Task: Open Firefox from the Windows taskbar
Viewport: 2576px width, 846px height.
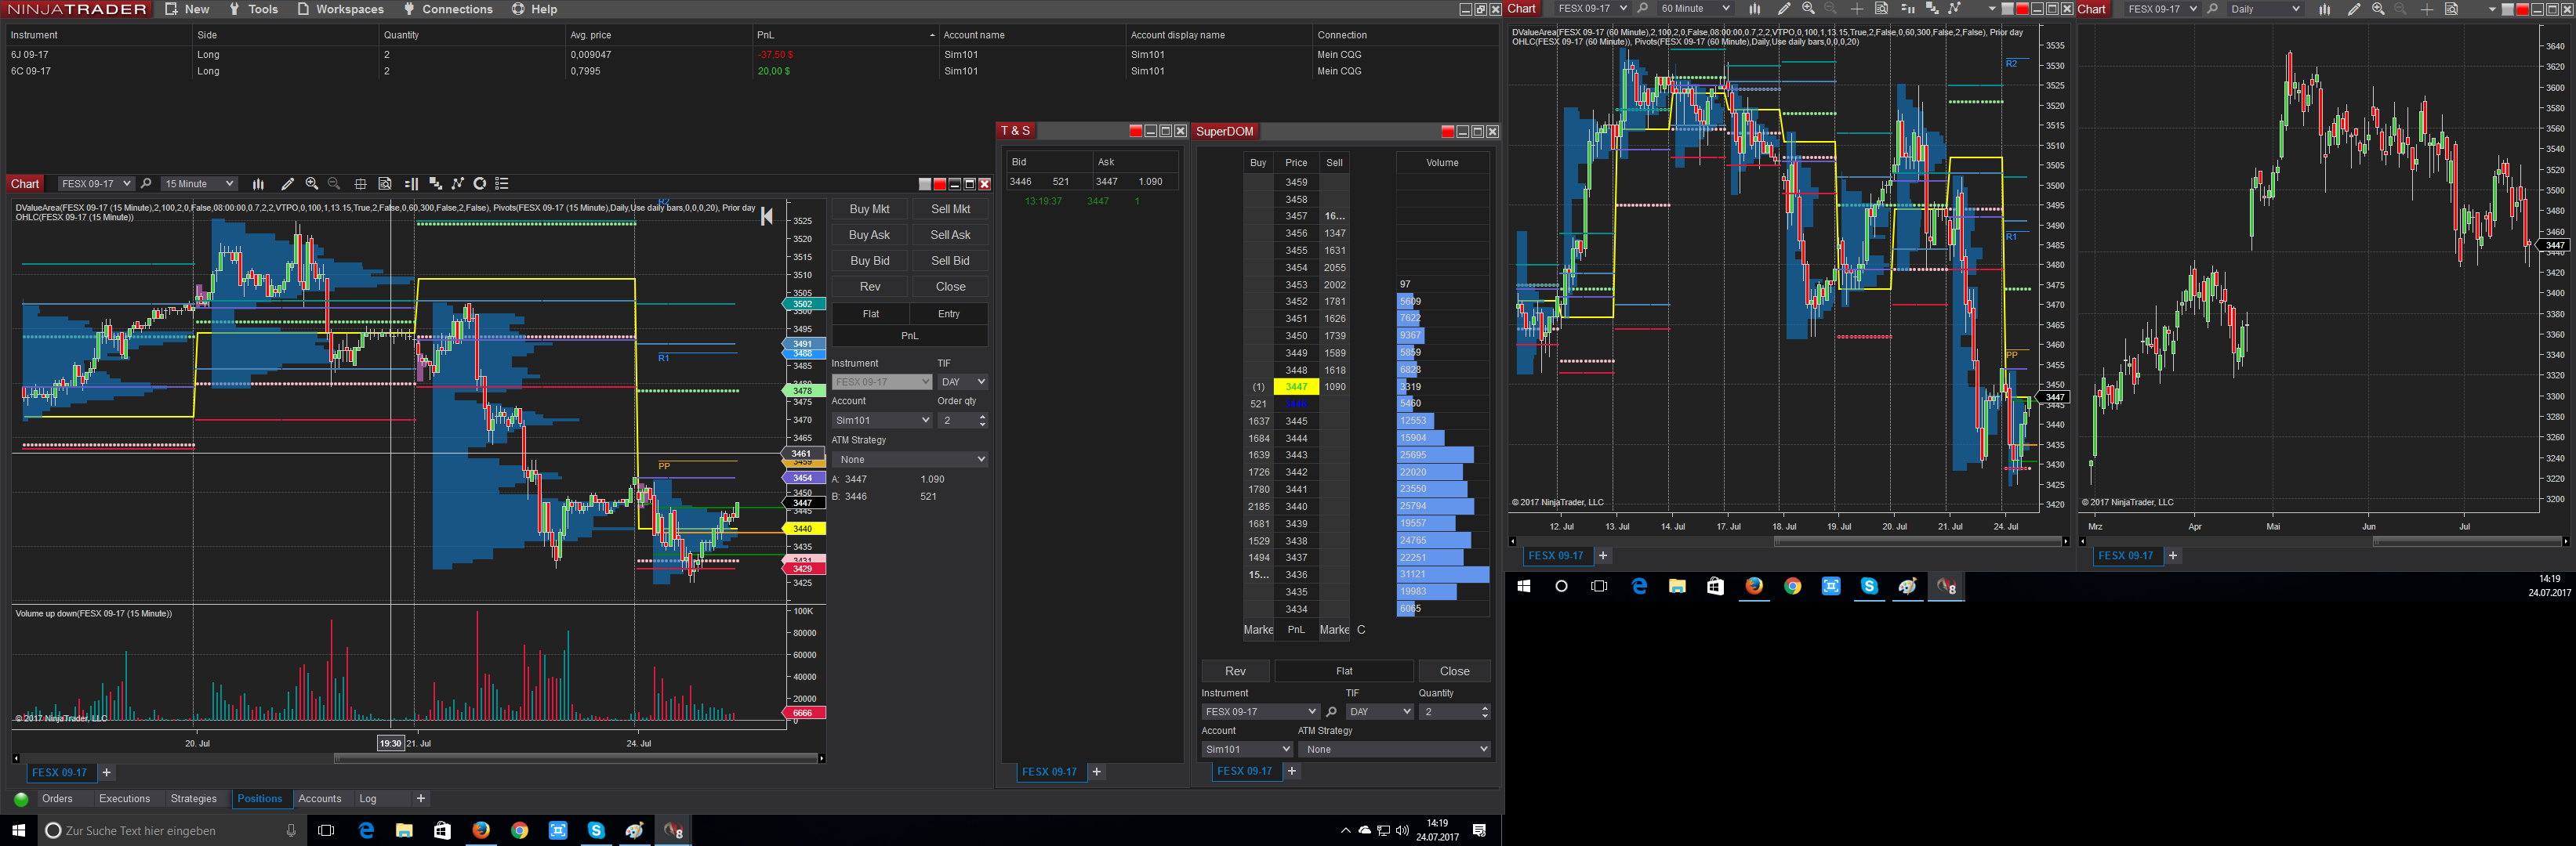Action: click(481, 830)
